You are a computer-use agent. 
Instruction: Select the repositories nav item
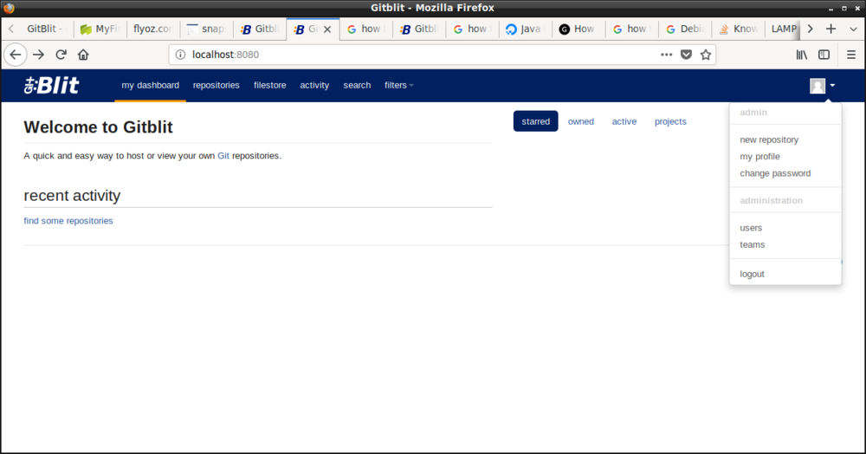coord(216,85)
